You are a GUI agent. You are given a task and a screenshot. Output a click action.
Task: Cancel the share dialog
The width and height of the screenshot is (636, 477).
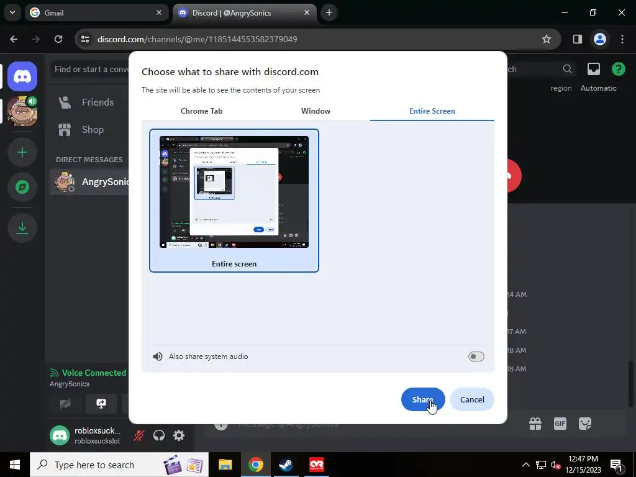pos(472,399)
